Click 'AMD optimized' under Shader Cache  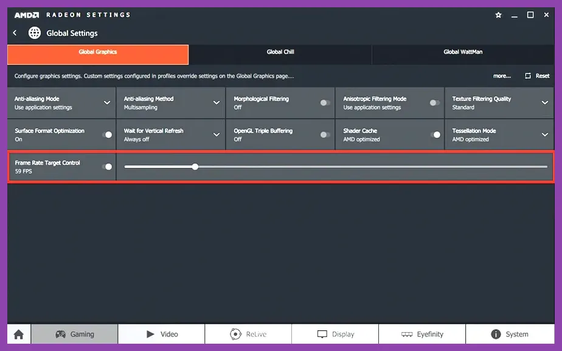[x=361, y=139]
